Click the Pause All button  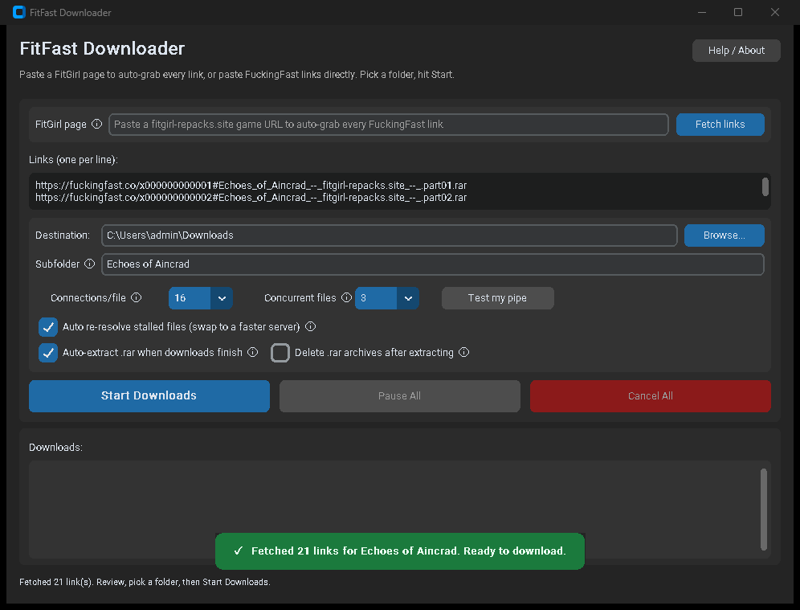click(x=399, y=395)
